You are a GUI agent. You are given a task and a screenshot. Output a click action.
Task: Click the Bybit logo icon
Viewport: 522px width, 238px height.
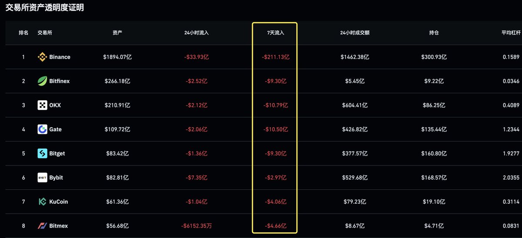click(42, 178)
